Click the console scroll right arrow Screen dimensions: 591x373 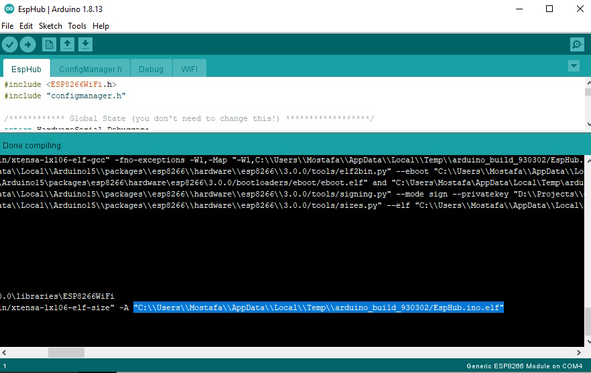point(578,353)
